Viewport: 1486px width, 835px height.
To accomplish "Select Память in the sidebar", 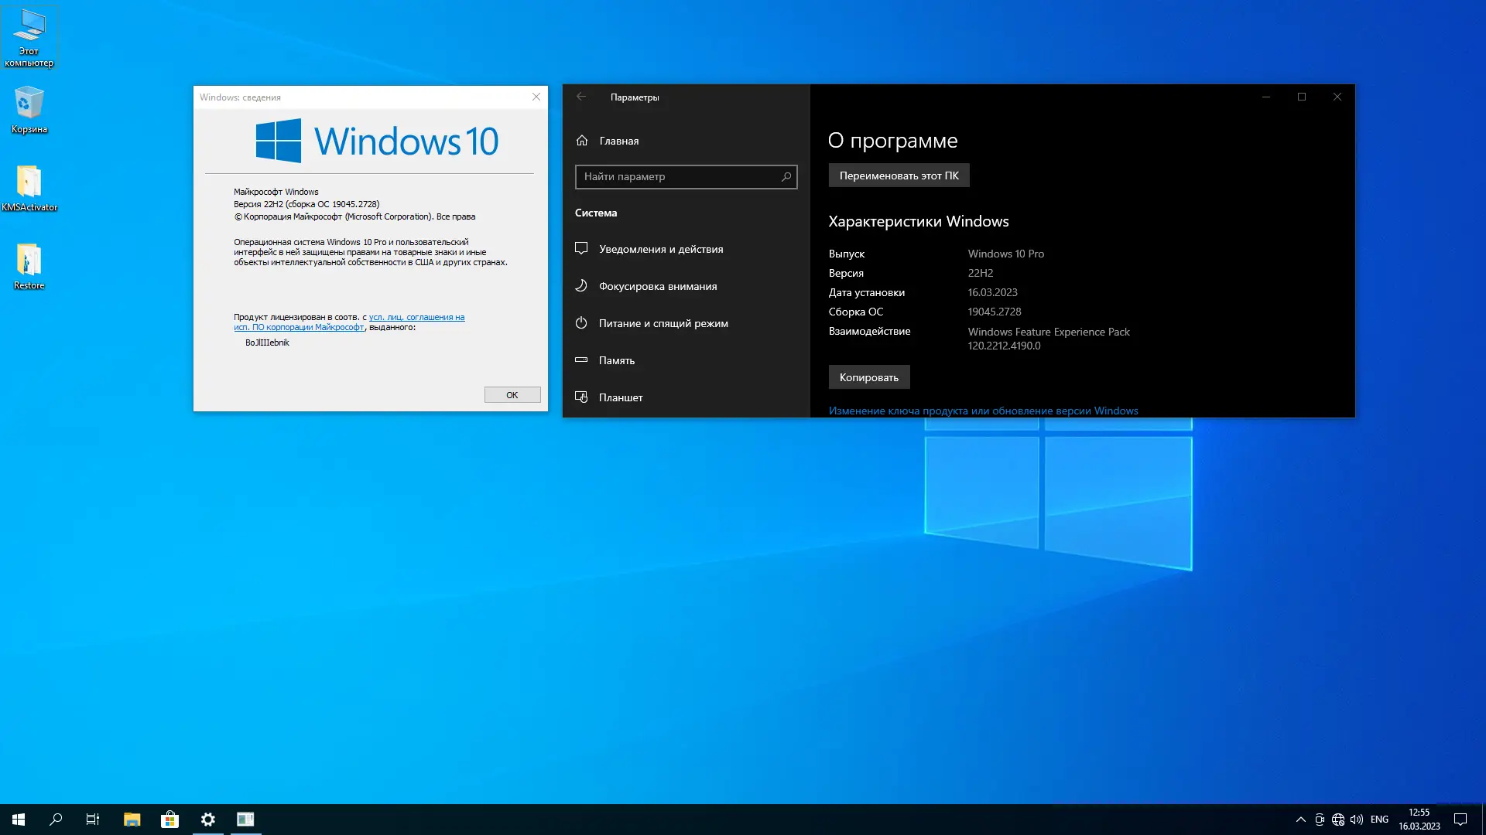I will pyautogui.click(x=616, y=360).
